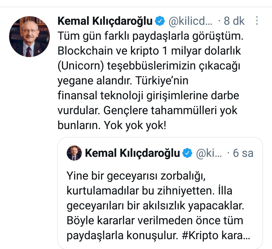Viewport: 272px width, 249px height.
Task: Click the word "Türkiye'nin" in the tweet
Action: [x=162, y=81]
